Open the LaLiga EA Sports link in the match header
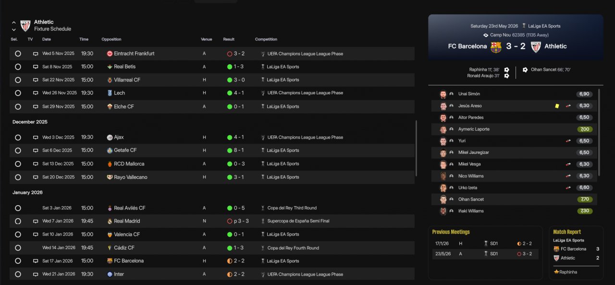 point(544,26)
